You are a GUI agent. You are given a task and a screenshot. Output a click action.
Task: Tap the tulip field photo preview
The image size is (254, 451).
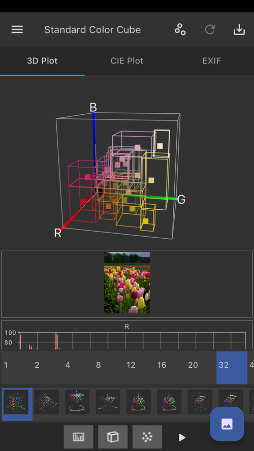[x=127, y=283]
